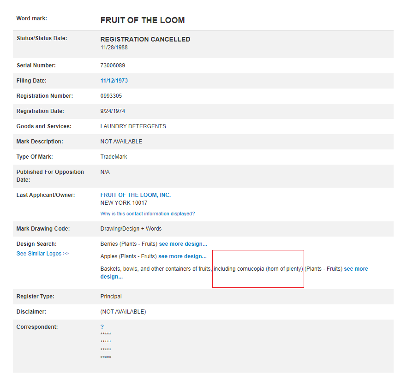This screenshot has width=401, height=380.
Task: Click the 'Mark Description:' label
Action: coord(40,142)
